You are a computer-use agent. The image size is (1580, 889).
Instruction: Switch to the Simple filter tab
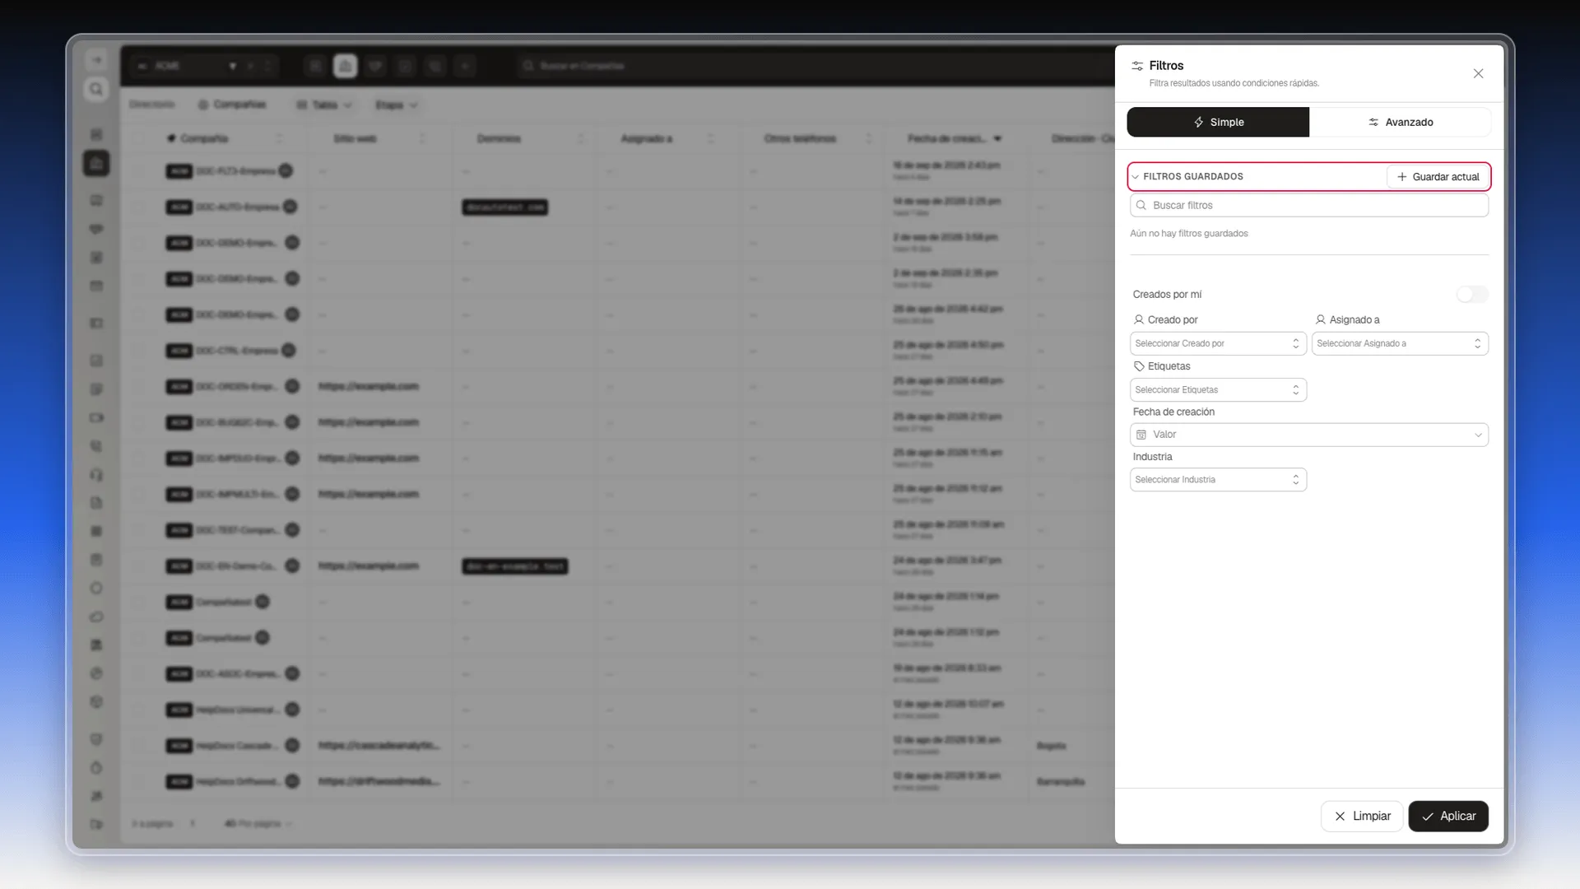(x=1218, y=122)
